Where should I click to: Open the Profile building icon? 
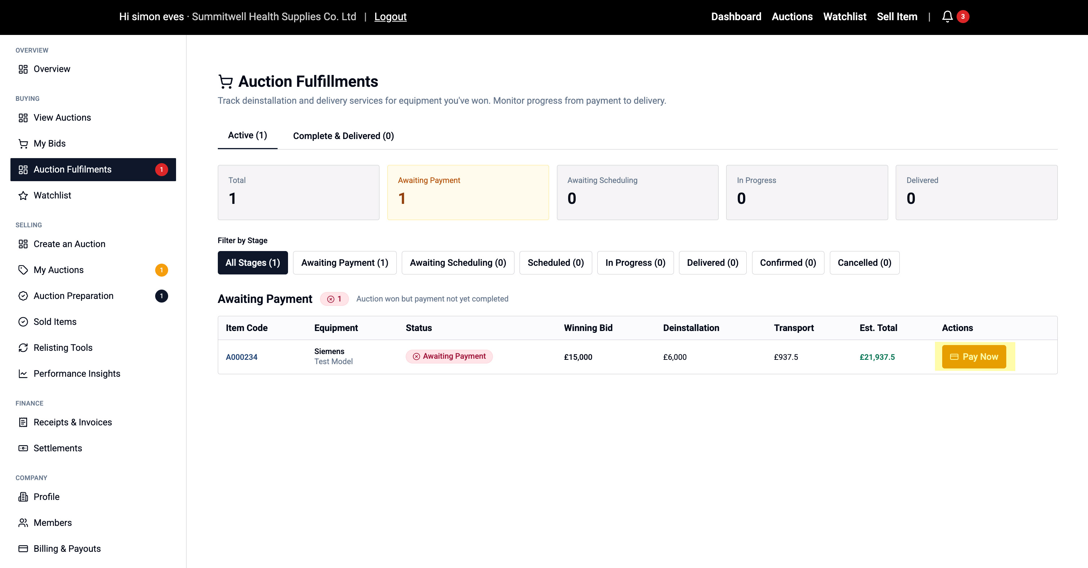[23, 497]
